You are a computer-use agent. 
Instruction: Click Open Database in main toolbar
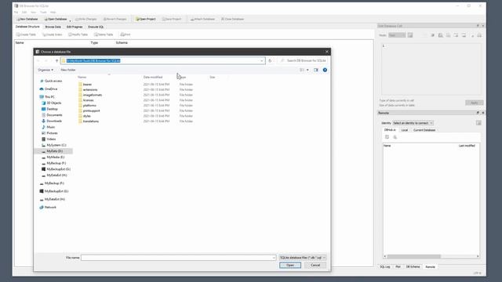tap(56, 19)
